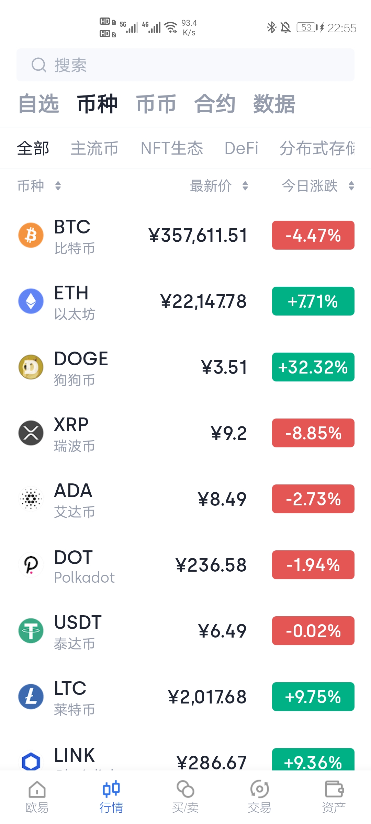This screenshot has height=824, width=371.
Task: Select the 主流币 category filter
Action: [x=94, y=148]
